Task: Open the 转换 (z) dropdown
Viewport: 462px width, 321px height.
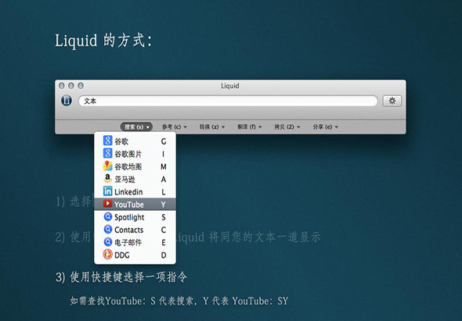Action: click(x=212, y=127)
